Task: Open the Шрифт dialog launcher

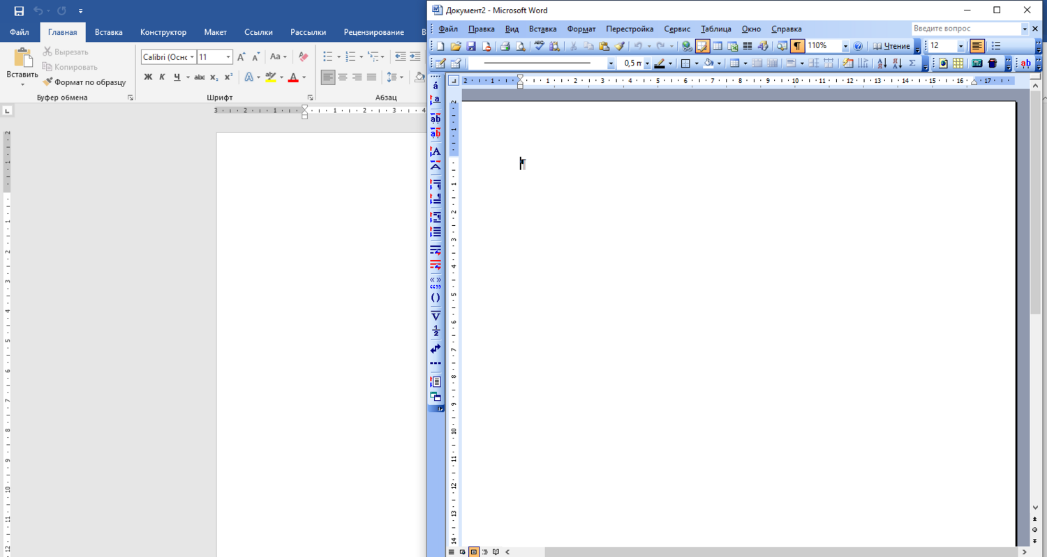Action: [x=311, y=98]
